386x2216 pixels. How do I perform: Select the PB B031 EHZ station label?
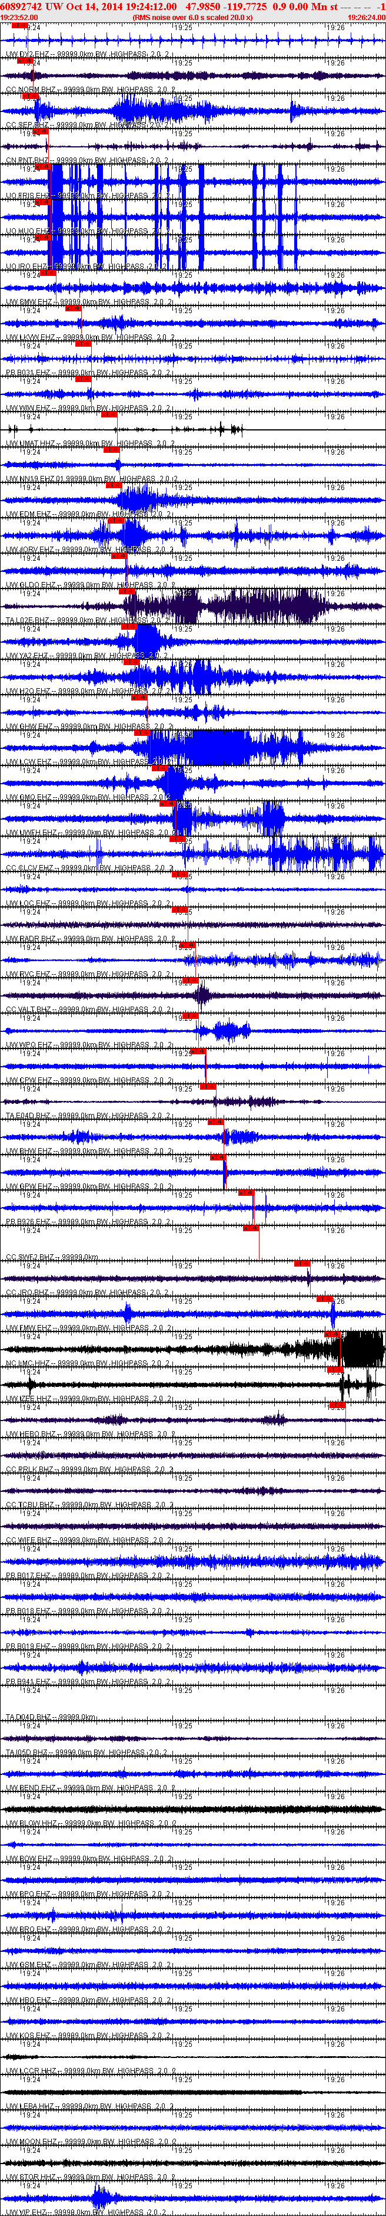(89, 373)
